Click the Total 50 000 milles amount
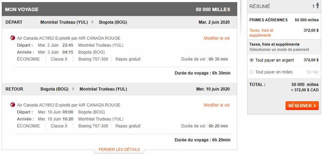 pos(305,85)
